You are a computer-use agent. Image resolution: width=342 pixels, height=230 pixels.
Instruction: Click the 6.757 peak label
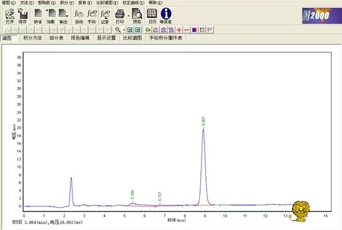[160, 197]
